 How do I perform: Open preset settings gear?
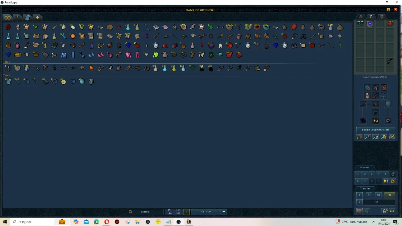coord(393,181)
